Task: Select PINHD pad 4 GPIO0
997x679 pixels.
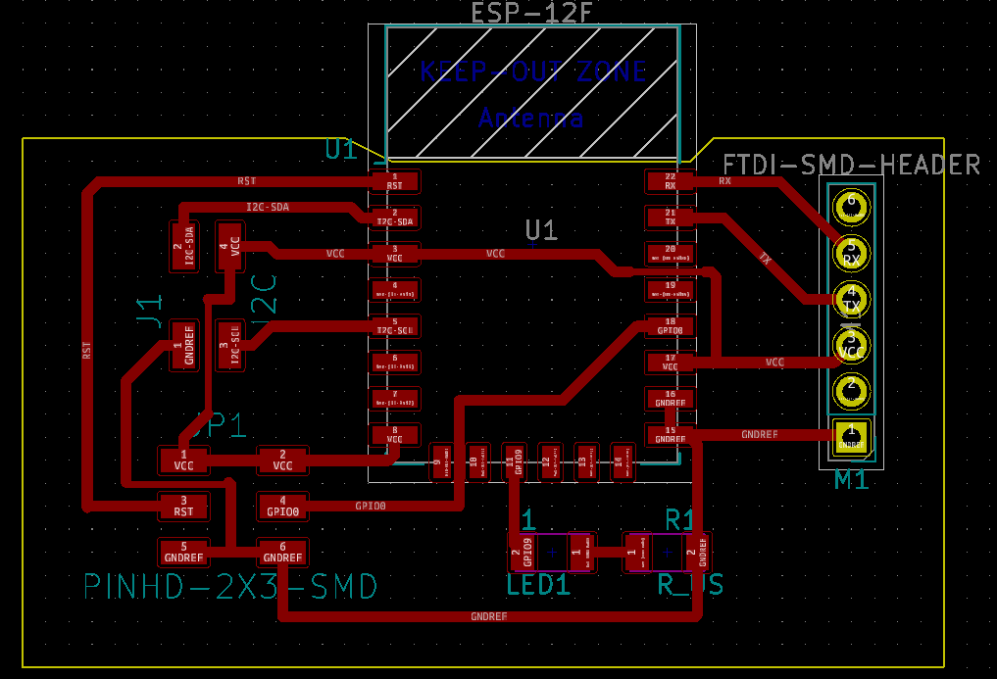Action: (x=283, y=507)
